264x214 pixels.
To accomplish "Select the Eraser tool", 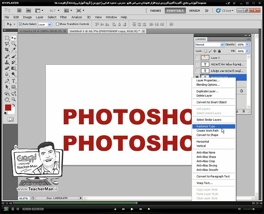I will point(7,68).
